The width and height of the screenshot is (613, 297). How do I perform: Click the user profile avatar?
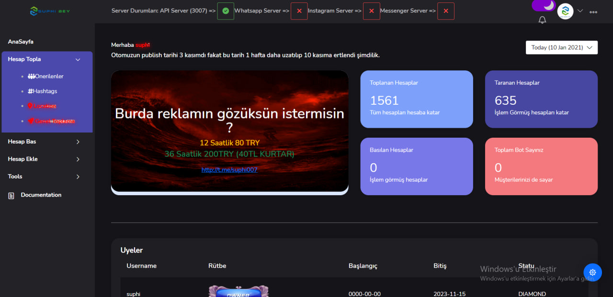pyautogui.click(x=566, y=11)
